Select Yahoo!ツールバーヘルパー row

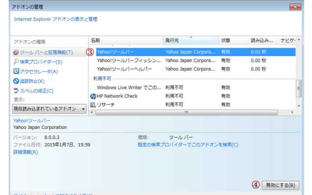(196, 69)
